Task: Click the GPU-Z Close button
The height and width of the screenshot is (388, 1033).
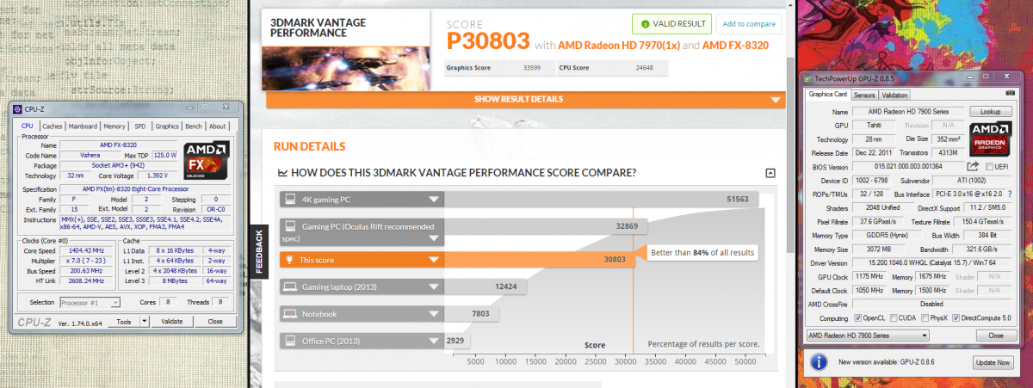Action: (996, 334)
